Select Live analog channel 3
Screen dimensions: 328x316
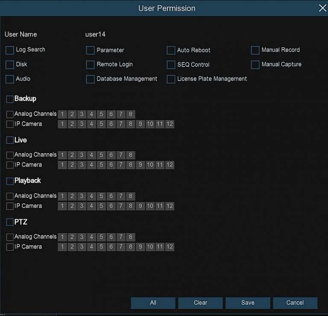pos(82,155)
